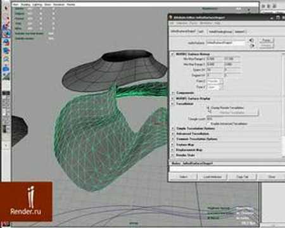The image size is (285, 228).
Task: Toggle Display Render Tessellation checkbox
Action: click(x=208, y=108)
